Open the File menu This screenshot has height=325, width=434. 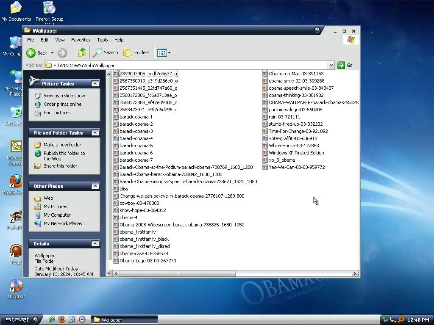pyautogui.click(x=31, y=40)
